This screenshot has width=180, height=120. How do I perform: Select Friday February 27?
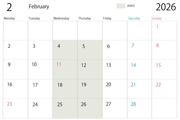(108, 104)
